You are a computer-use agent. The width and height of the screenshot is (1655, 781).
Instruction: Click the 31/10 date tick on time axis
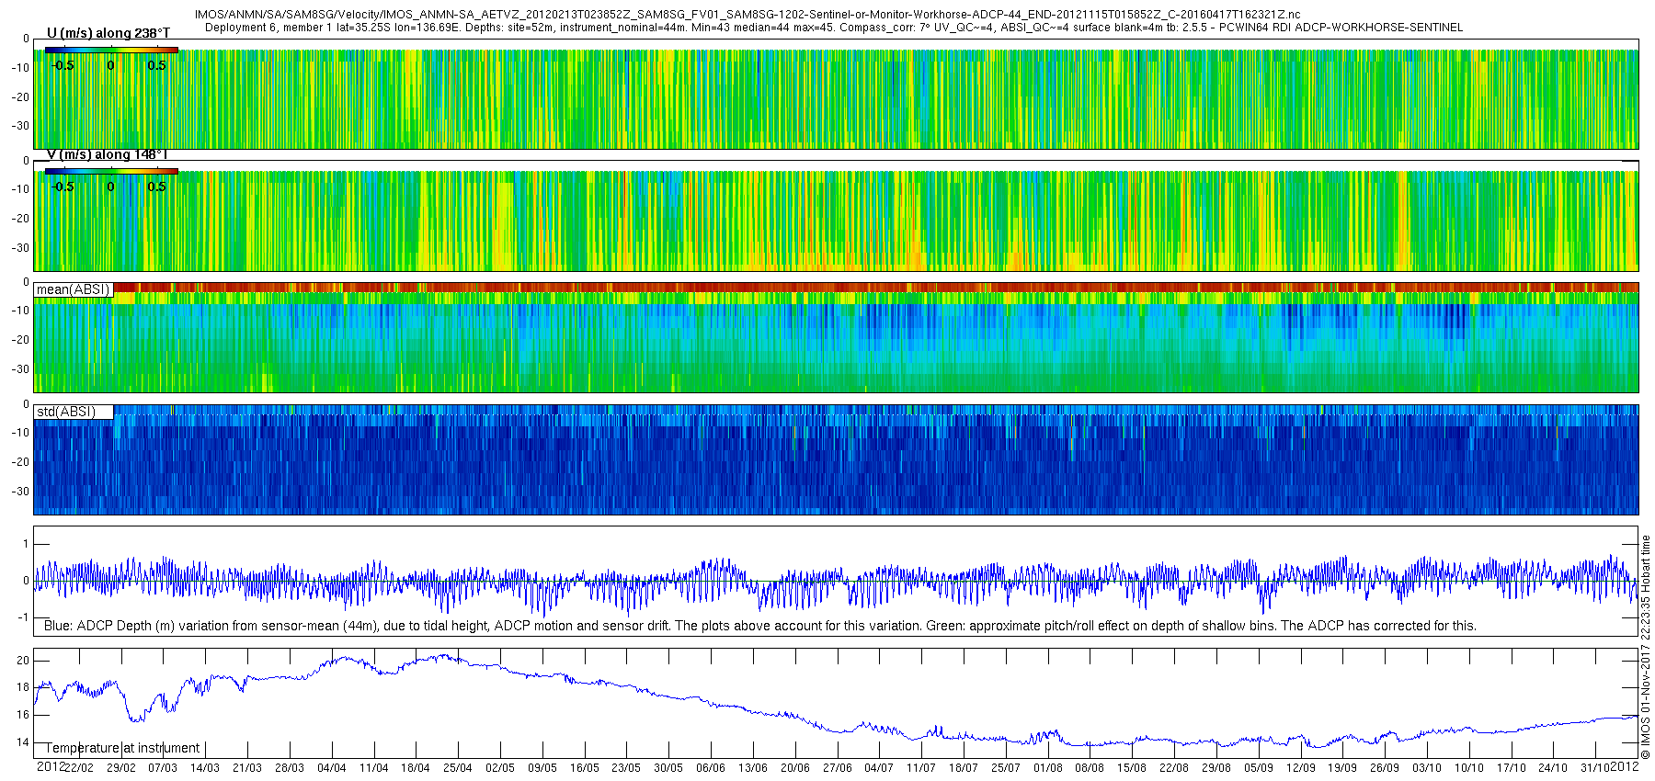[x=1595, y=768]
